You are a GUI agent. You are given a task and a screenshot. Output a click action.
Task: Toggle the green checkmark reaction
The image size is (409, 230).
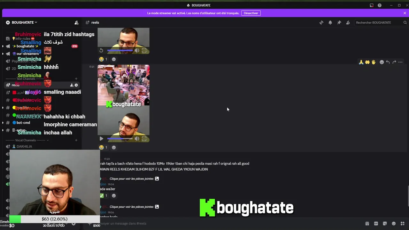point(104,195)
